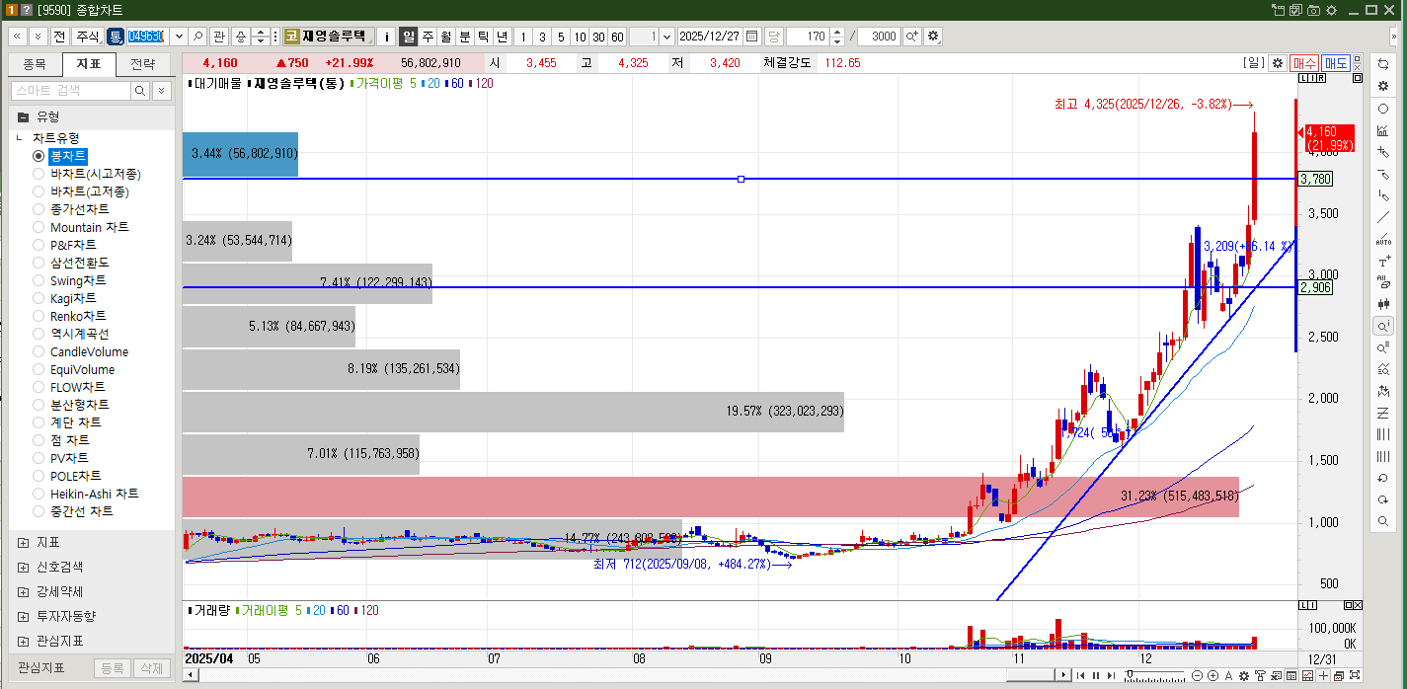The image size is (1407, 689).
Task: Click the stock search magnifier icon
Action: pyautogui.click(x=198, y=37)
